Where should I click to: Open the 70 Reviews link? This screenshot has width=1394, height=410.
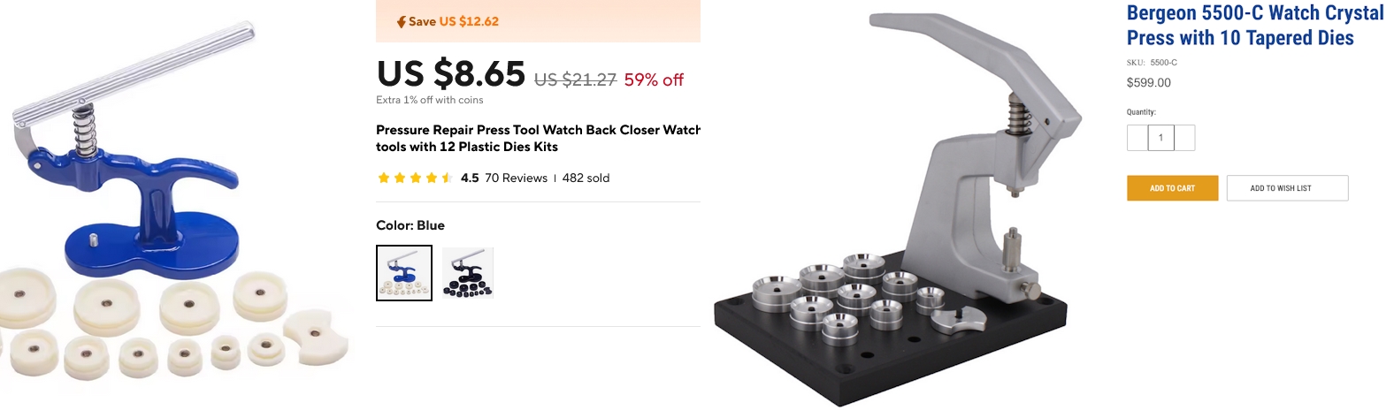click(516, 178)
